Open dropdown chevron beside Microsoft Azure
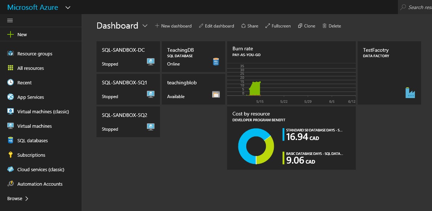The width and height of the screenshot is (432, 211). 68,7
